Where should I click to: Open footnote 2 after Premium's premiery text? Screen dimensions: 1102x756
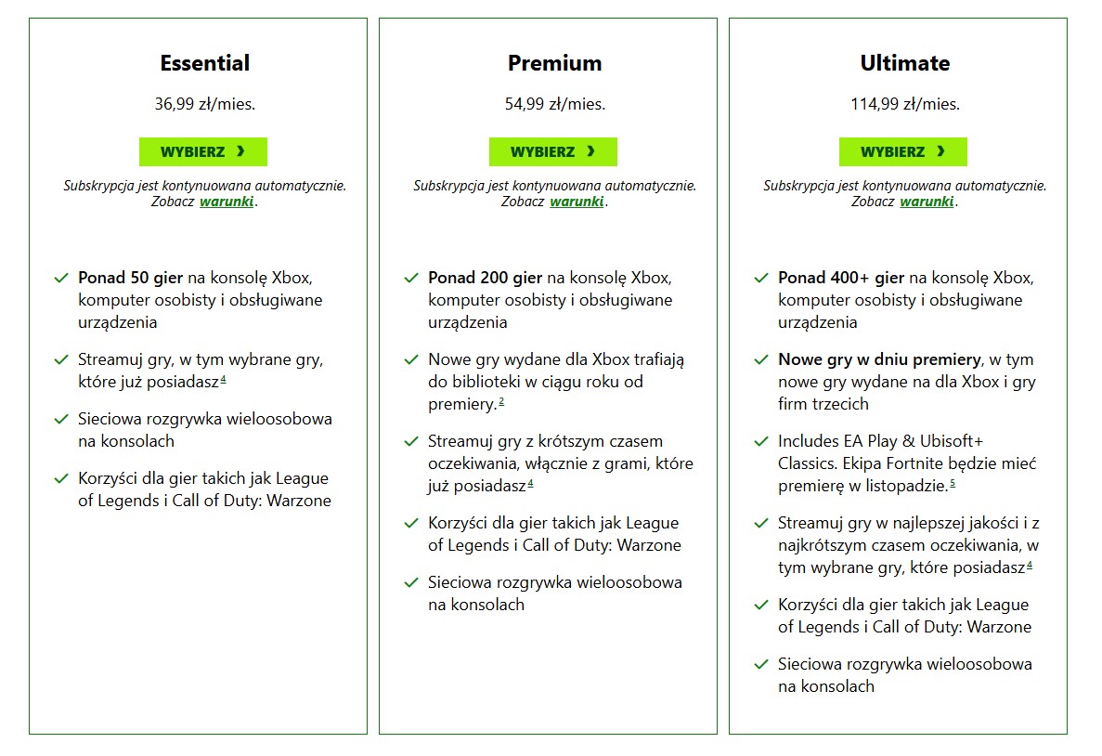pyautogui.click(x=501, y=401)
